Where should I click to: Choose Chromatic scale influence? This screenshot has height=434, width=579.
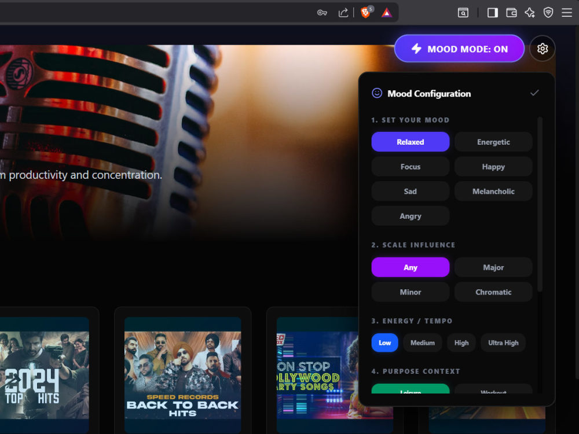tap(493, 292)
